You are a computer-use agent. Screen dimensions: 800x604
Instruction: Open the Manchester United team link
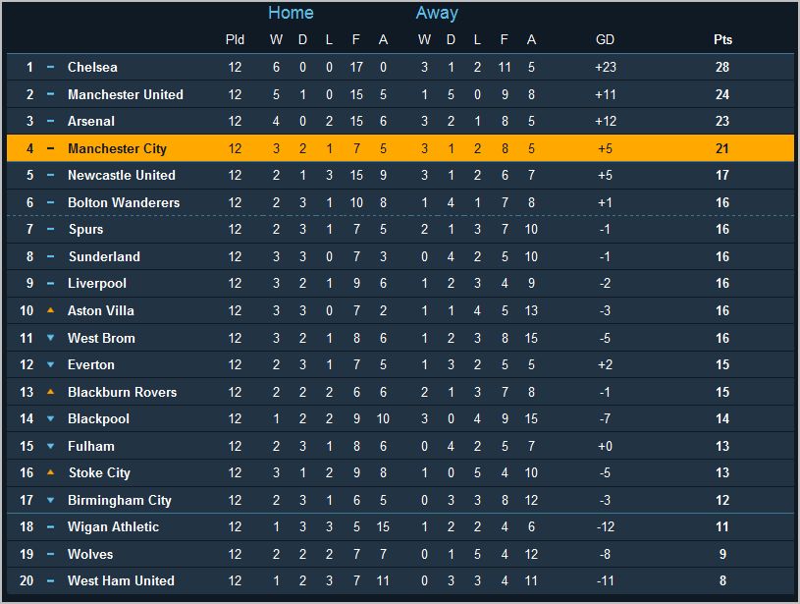(125, 94)
